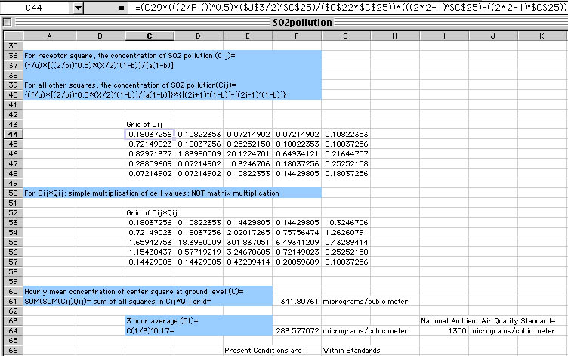568x356 pixels.
Task: Select the cell with value 0.75756474
Action: click(x=297, y=232)
